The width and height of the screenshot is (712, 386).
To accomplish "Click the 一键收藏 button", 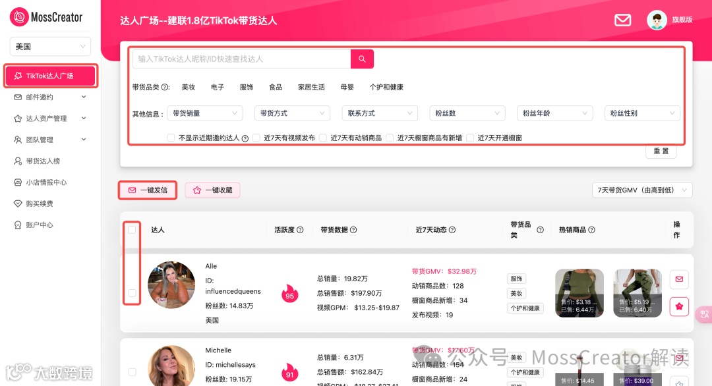I will tap(212, 190).
